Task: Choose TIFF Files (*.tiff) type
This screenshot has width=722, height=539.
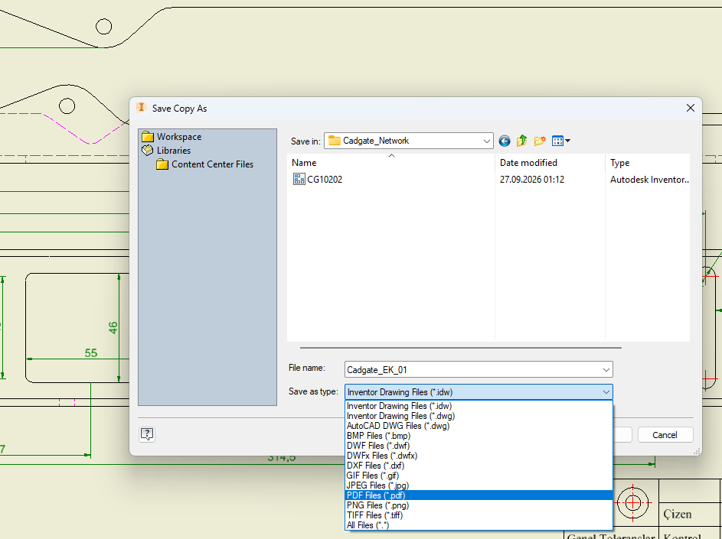Action: pyautogui.click(x=479, y=515)
